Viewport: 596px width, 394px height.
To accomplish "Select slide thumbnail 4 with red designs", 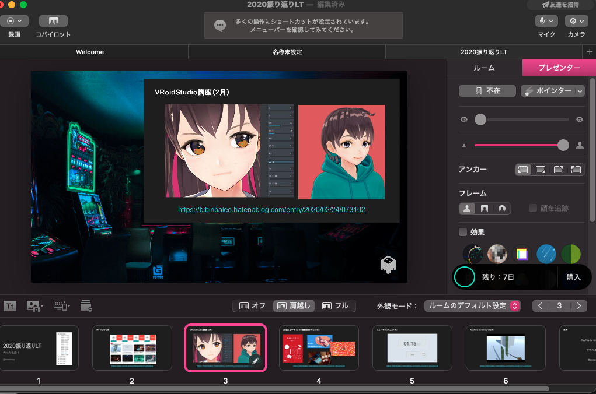I will pos(319,348).
